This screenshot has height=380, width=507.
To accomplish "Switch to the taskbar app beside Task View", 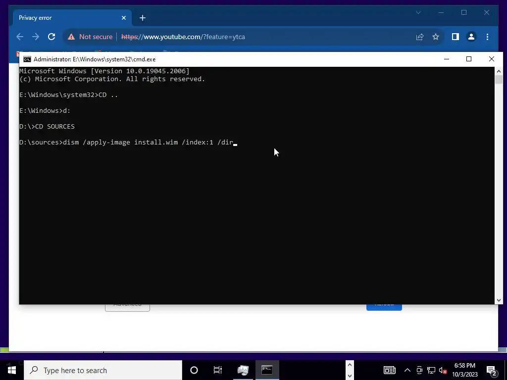I will [243, 370].
